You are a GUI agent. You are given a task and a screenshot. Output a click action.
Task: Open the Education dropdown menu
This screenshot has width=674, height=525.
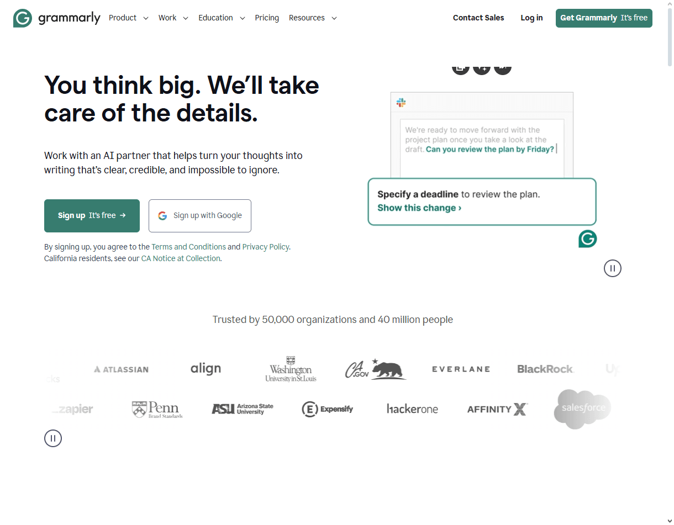pyautogui.click(x=222, y=18)
